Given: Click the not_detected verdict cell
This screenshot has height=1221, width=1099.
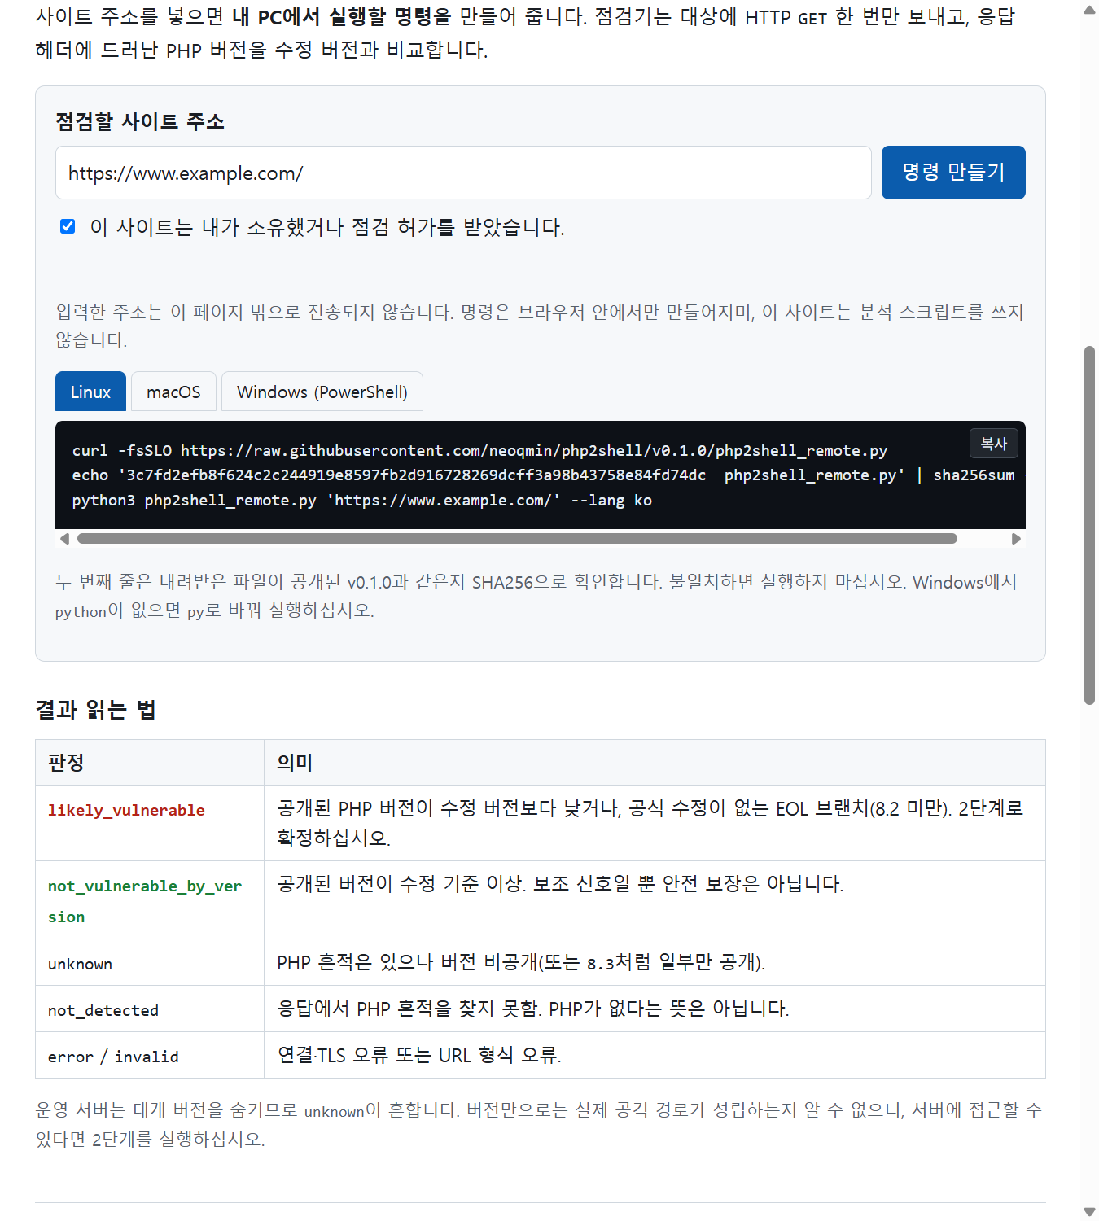Looking at the screenshot, I should point(150,1009).
